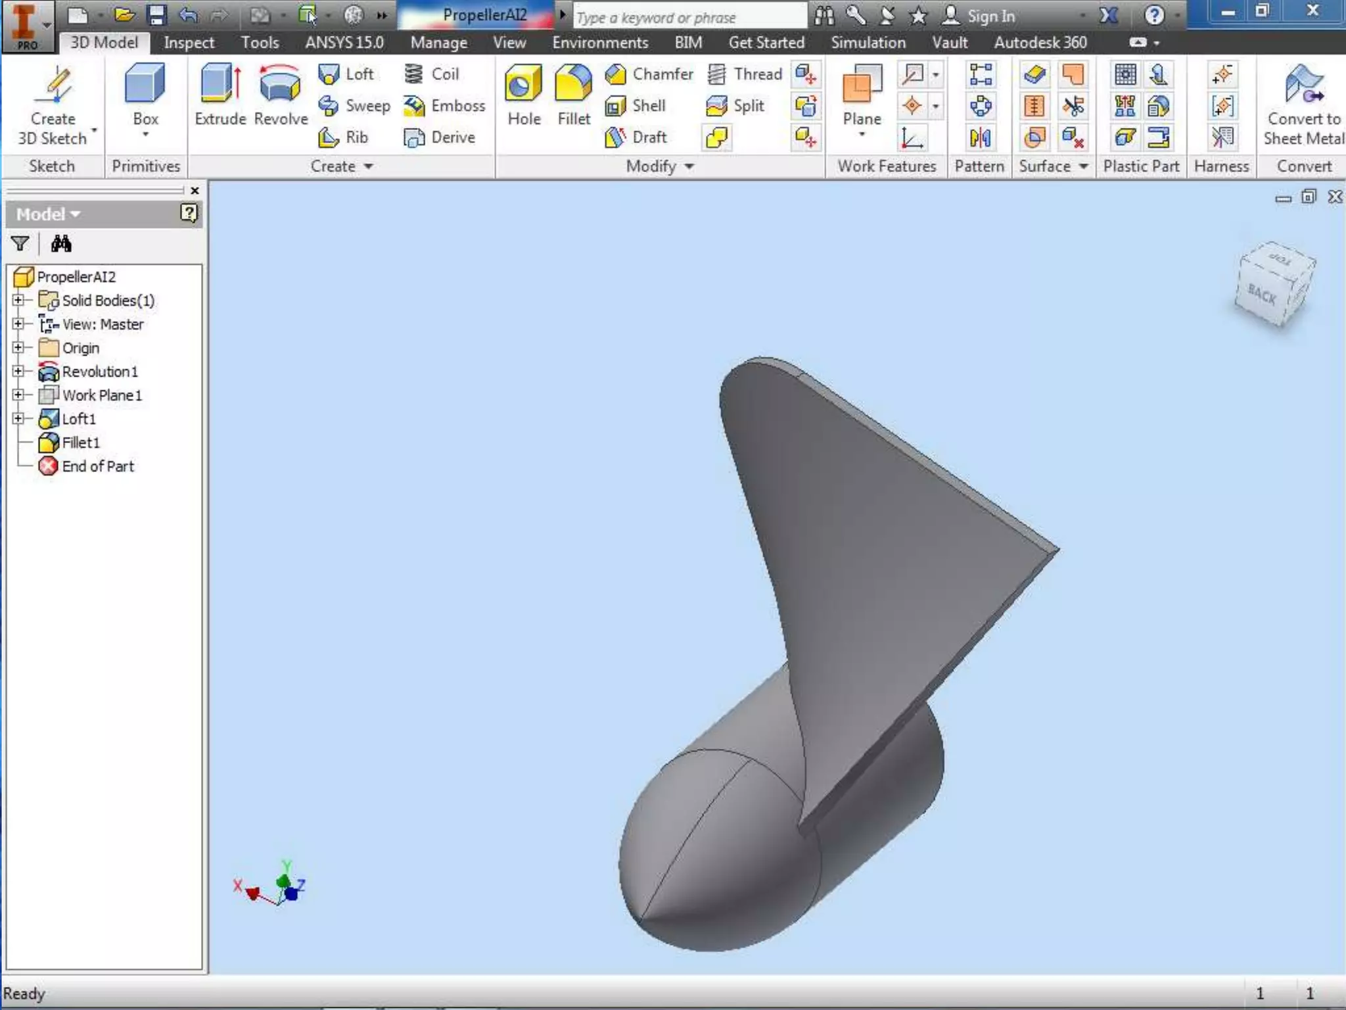Screen dimensions: 1346x1010
Task: Expand the Loft1 feature node
Action: point(18,419)
